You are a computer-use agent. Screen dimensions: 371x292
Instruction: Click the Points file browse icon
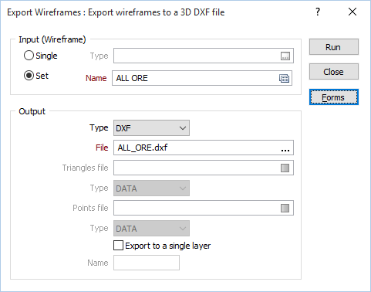(x=285, y=208)
